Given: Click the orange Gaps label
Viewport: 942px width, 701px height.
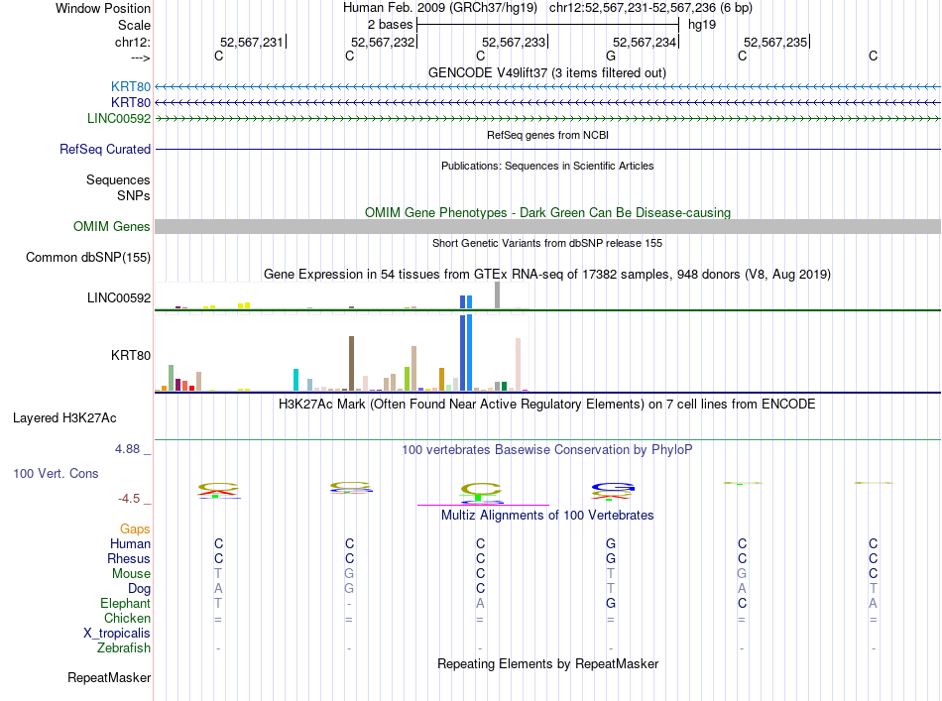Looking at the screenshot, I should coord(135,529).
